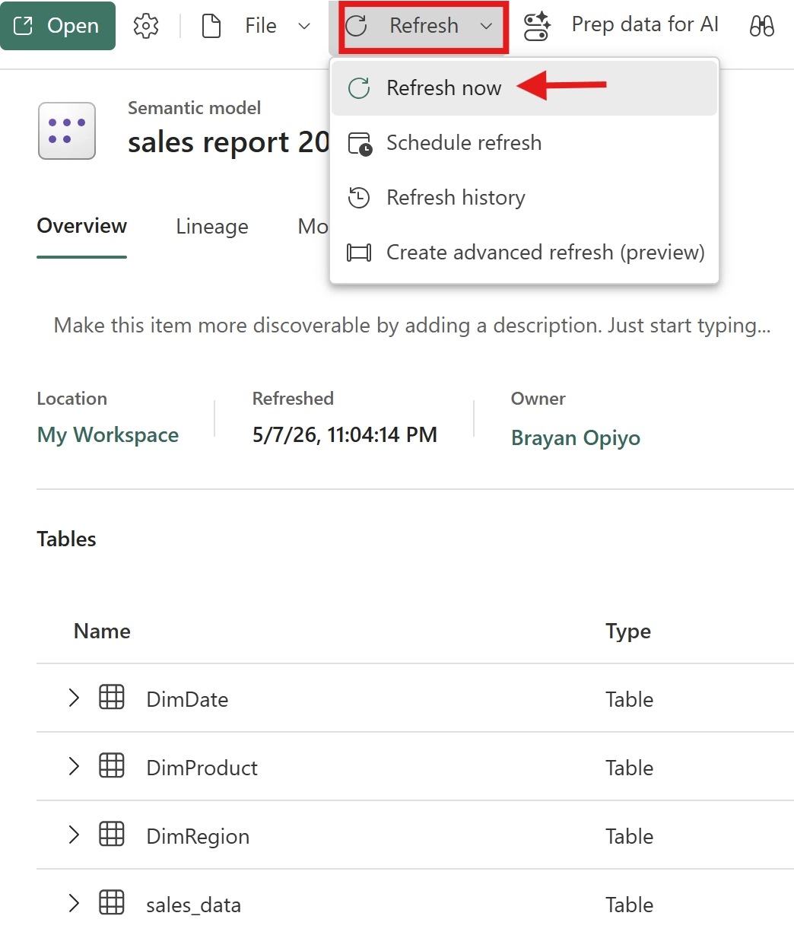794x935 pixels.
Task: Click the Tables section heading
Action: (x=67, y=539)
